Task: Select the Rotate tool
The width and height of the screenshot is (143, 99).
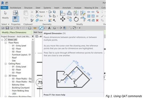Action: tap(76, 19)
